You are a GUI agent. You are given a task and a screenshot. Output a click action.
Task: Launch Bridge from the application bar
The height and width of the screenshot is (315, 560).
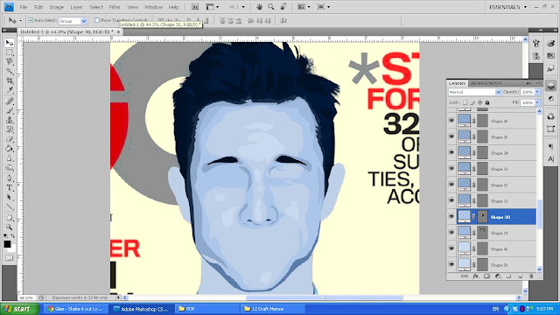click(x=195, y=7)
